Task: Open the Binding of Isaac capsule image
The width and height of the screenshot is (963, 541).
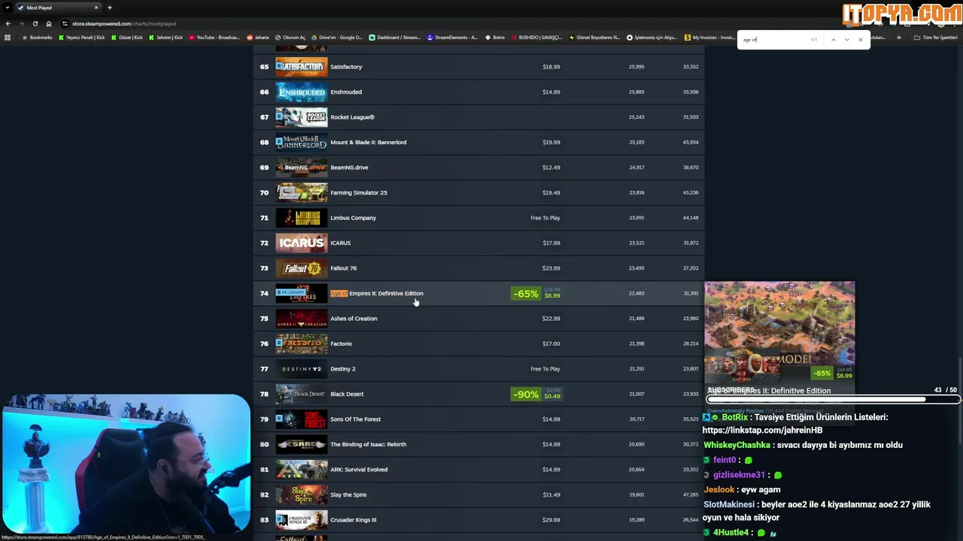Action: point(301,444)
